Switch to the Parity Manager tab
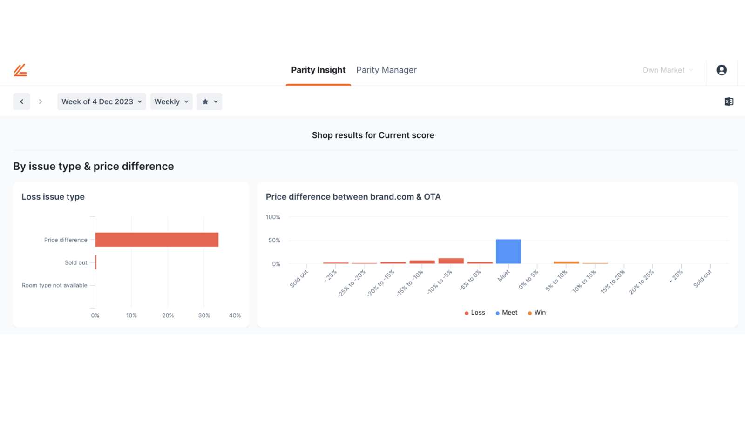 (x=386, y=70)
